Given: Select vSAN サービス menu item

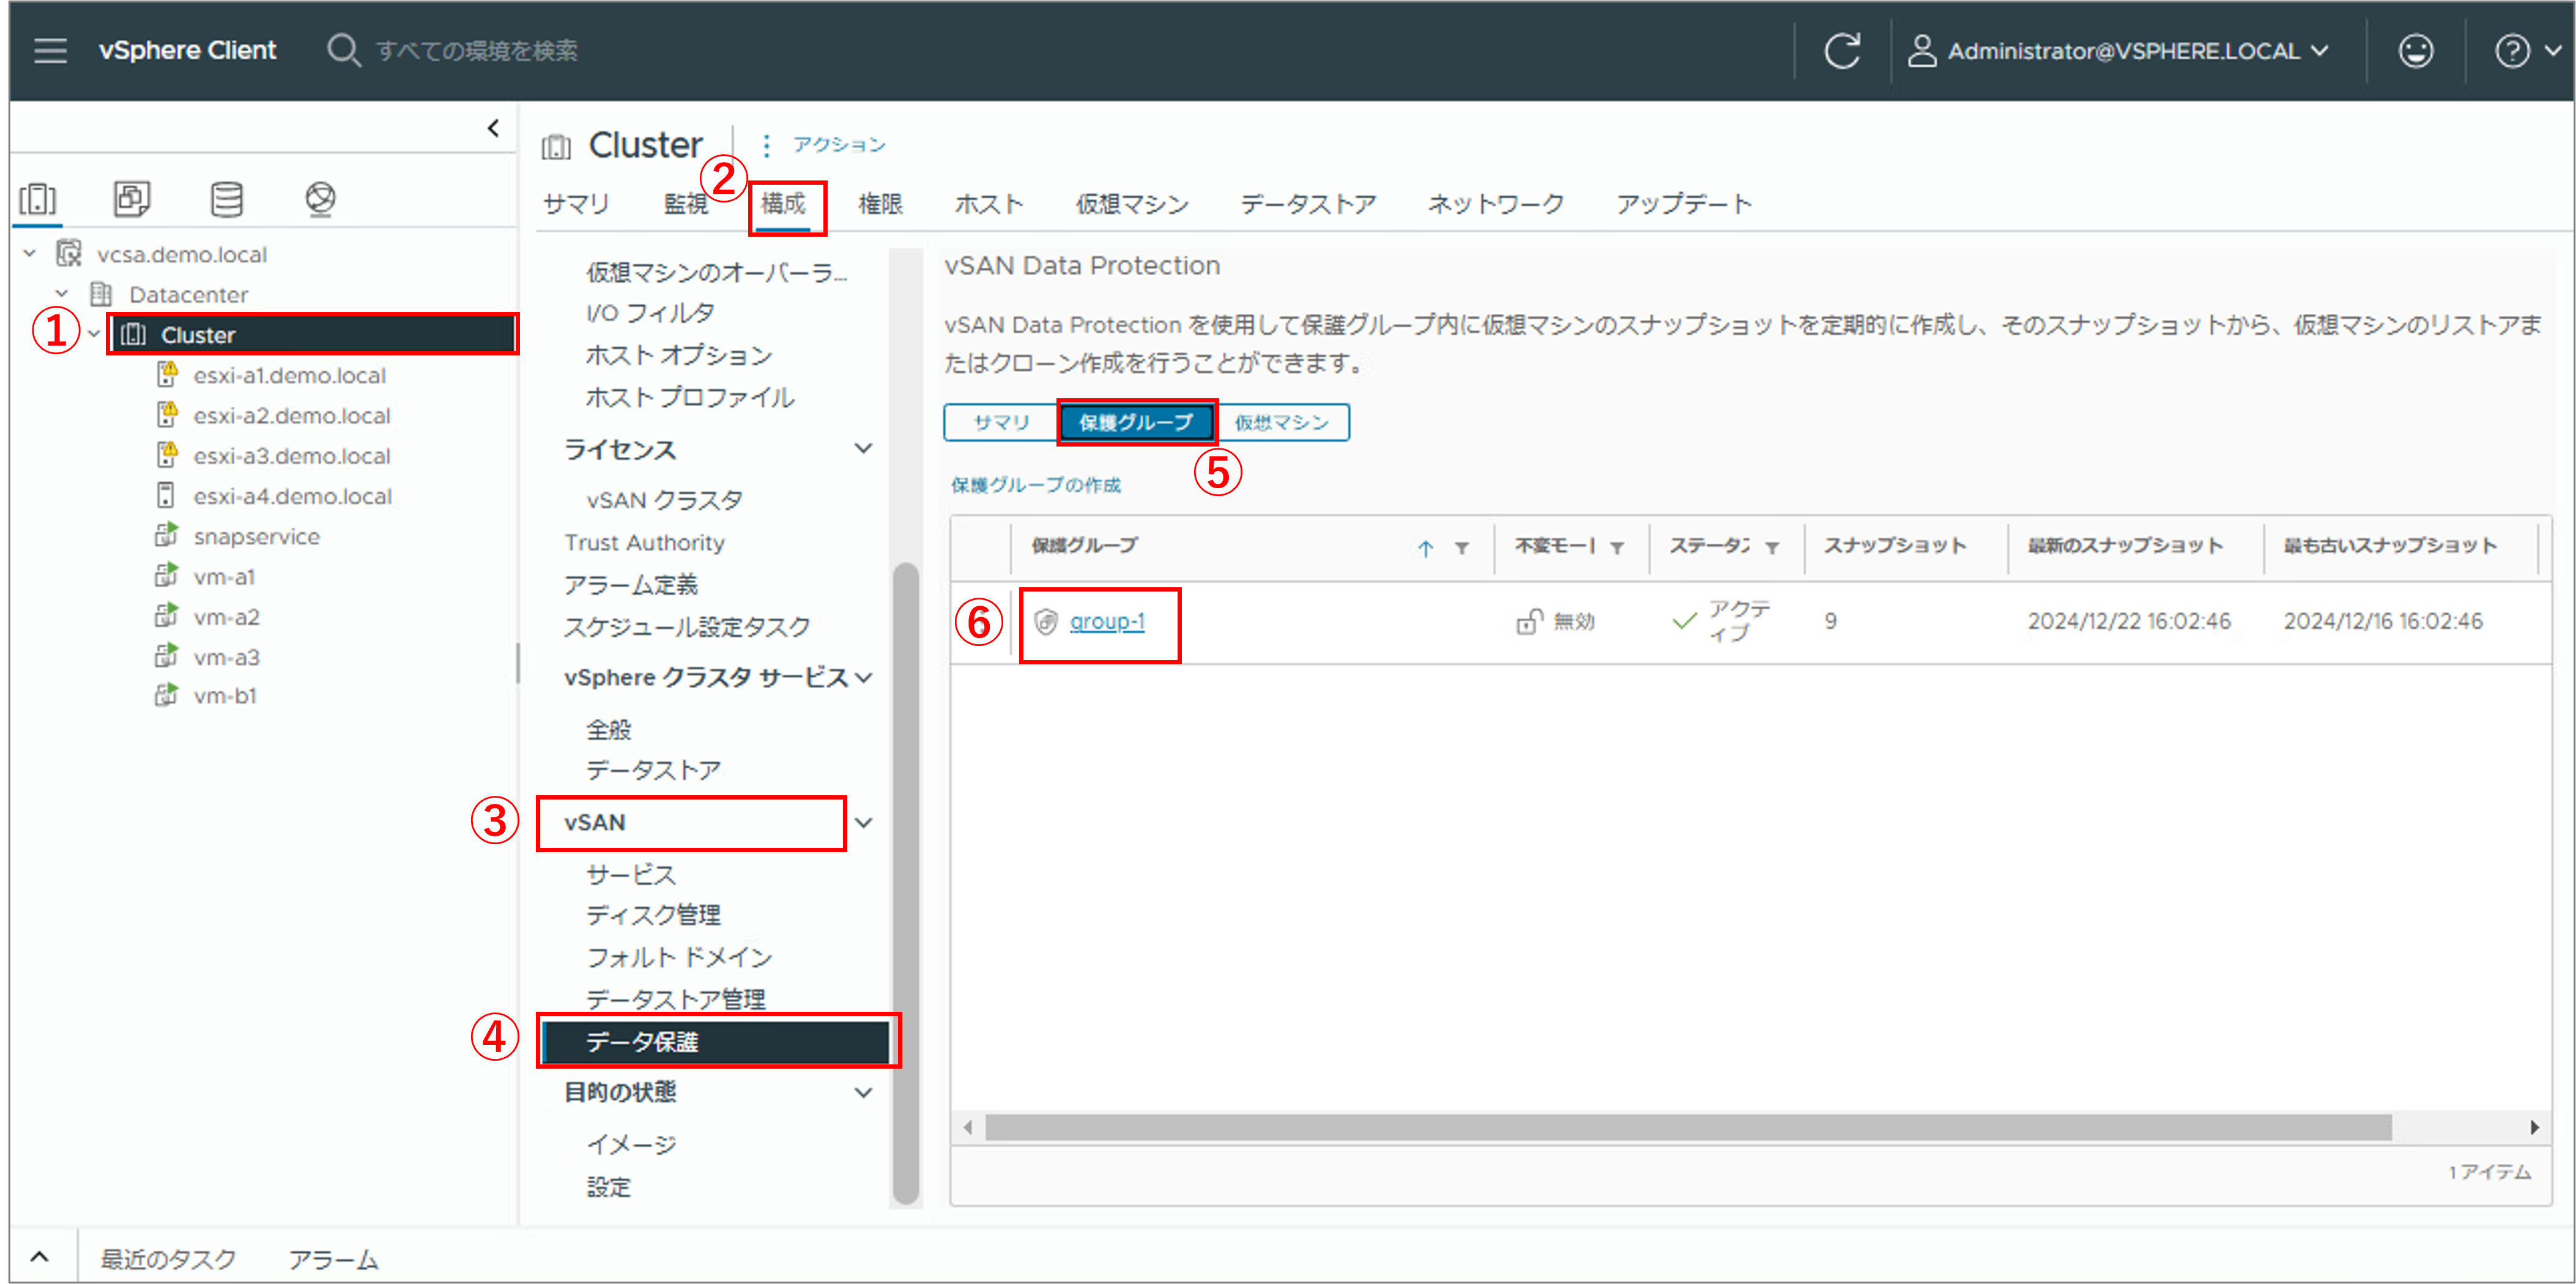Looking at the screenshot, I should click(x=631, y=874).
